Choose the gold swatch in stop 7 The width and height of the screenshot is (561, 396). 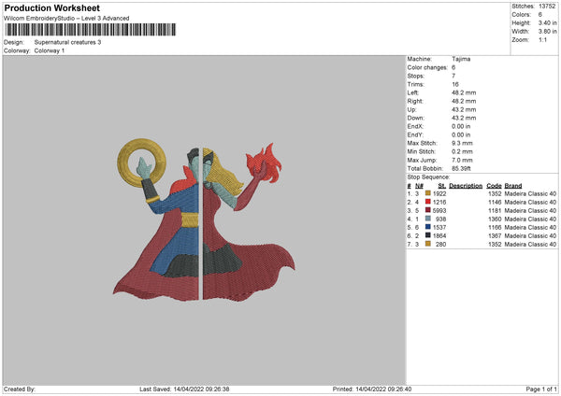coord(428,244)
